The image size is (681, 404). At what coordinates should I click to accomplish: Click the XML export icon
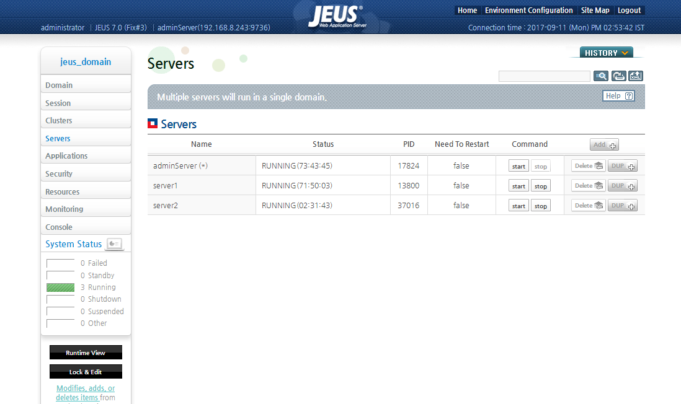636,76
